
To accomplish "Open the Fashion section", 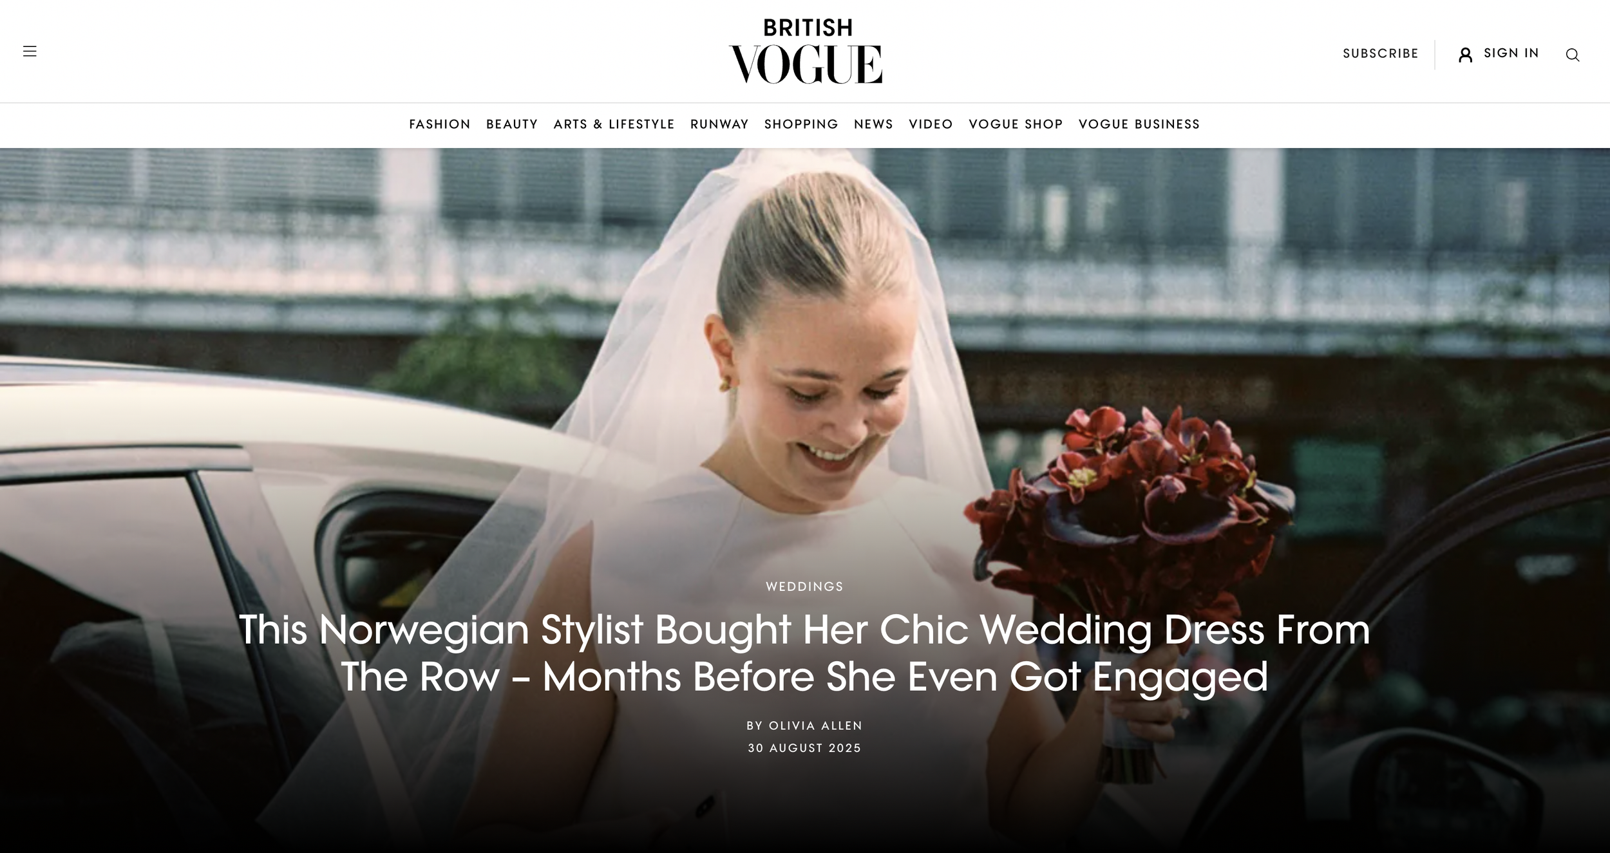I will (x=440, y=124).
